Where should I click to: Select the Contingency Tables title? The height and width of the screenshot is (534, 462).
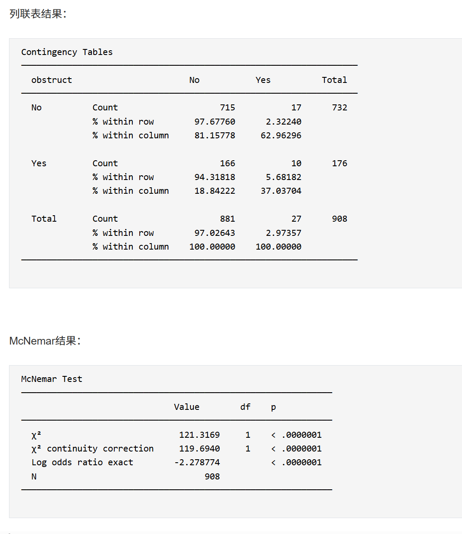[67, 52]
